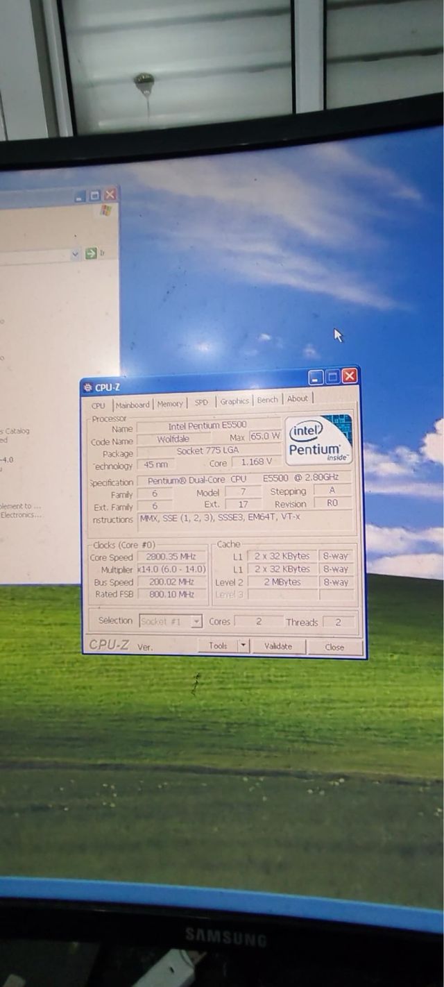Click the Threads count value
The image size is (444, 987).
coord(339,622)
